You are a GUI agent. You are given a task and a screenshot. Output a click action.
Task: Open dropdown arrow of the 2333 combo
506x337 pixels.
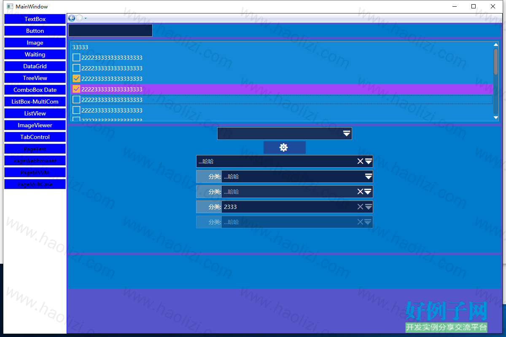[x=368, y=207]
